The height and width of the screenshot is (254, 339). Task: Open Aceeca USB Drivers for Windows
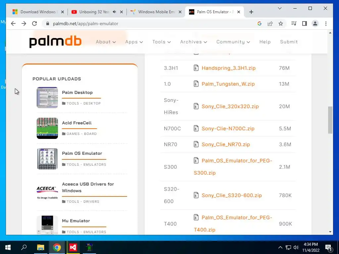(88, 187)
